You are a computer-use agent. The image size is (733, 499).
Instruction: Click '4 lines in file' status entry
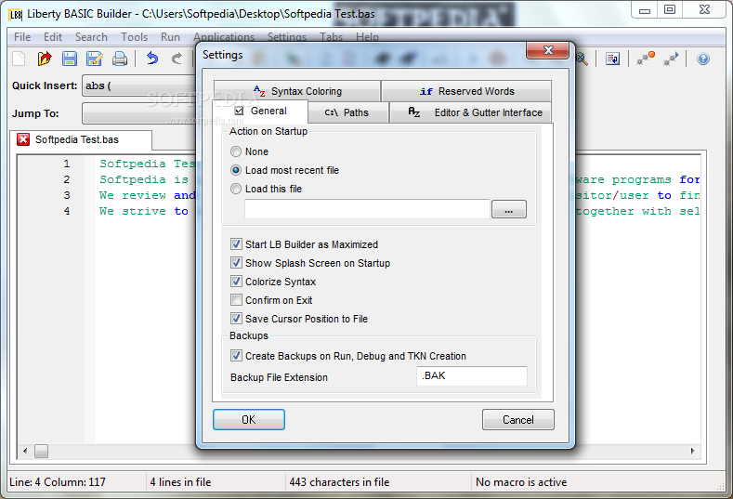180,481
